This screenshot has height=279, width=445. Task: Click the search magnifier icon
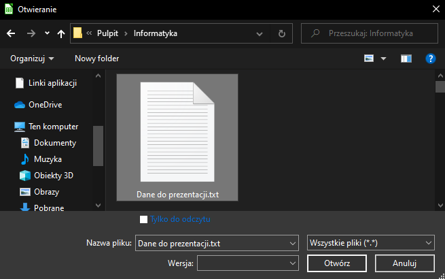pyautogui.click(x=315, y=33)
